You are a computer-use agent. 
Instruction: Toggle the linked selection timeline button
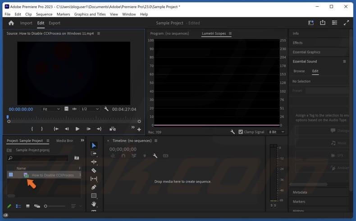tap(134, 156)
